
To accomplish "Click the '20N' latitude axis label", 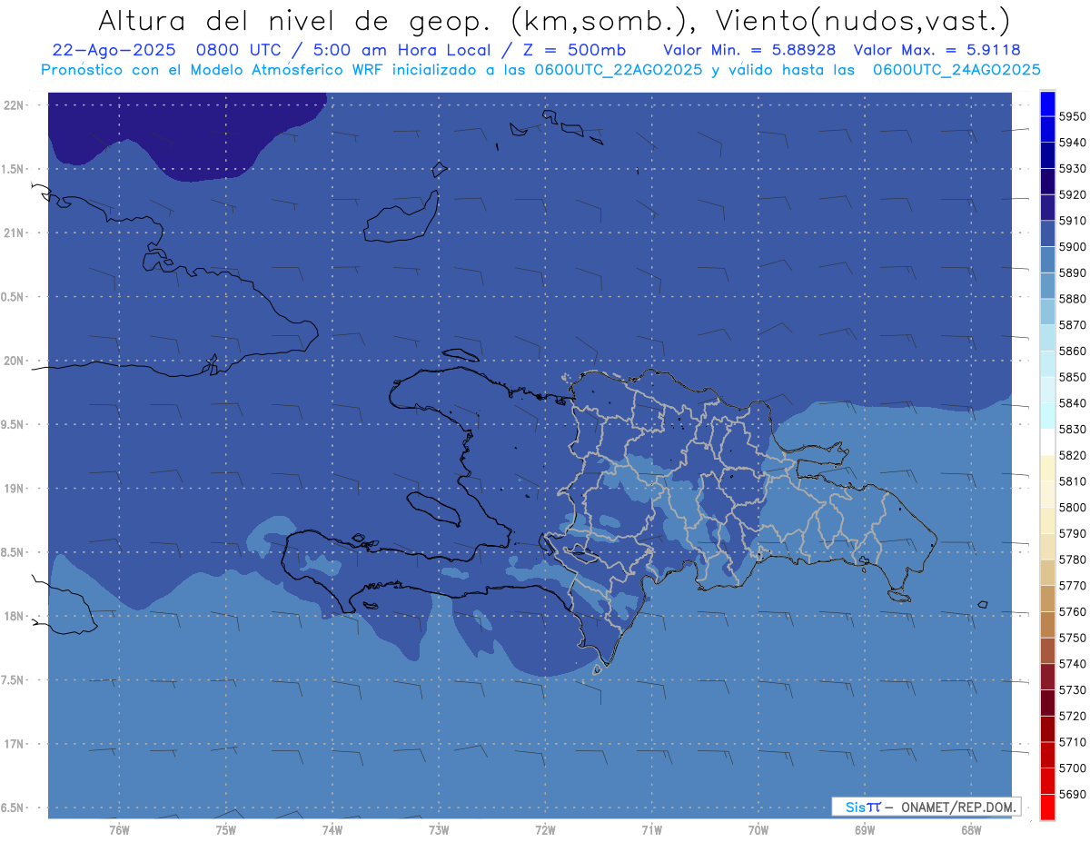I will point(14,361).
